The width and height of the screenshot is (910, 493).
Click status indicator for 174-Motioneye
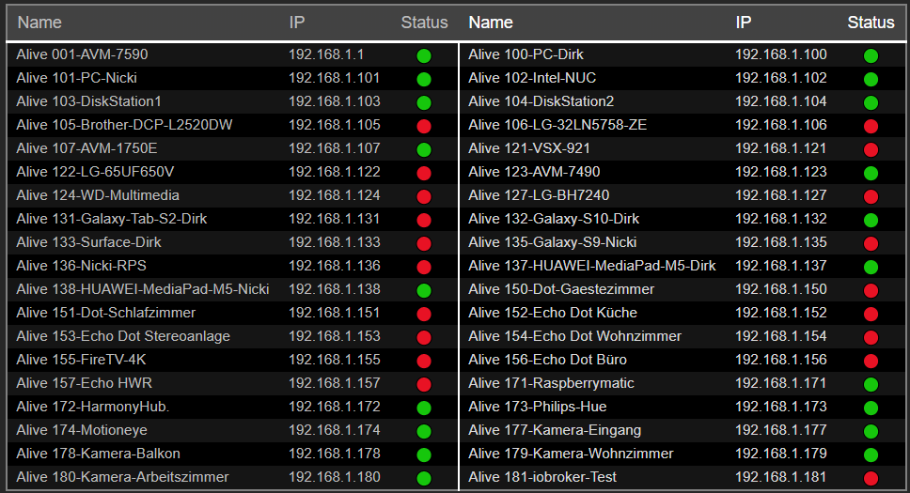(424, 431)
